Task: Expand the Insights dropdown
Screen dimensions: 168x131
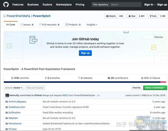Action: (x=92, y=24)
